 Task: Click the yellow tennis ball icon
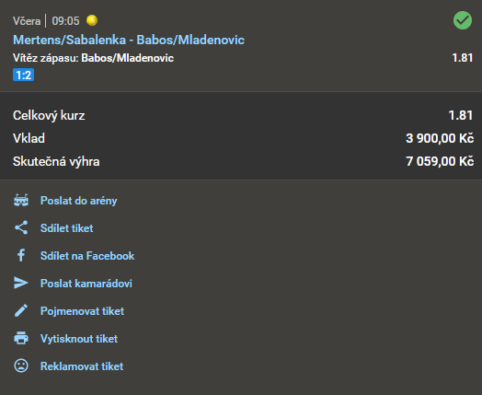pos(92,20)
